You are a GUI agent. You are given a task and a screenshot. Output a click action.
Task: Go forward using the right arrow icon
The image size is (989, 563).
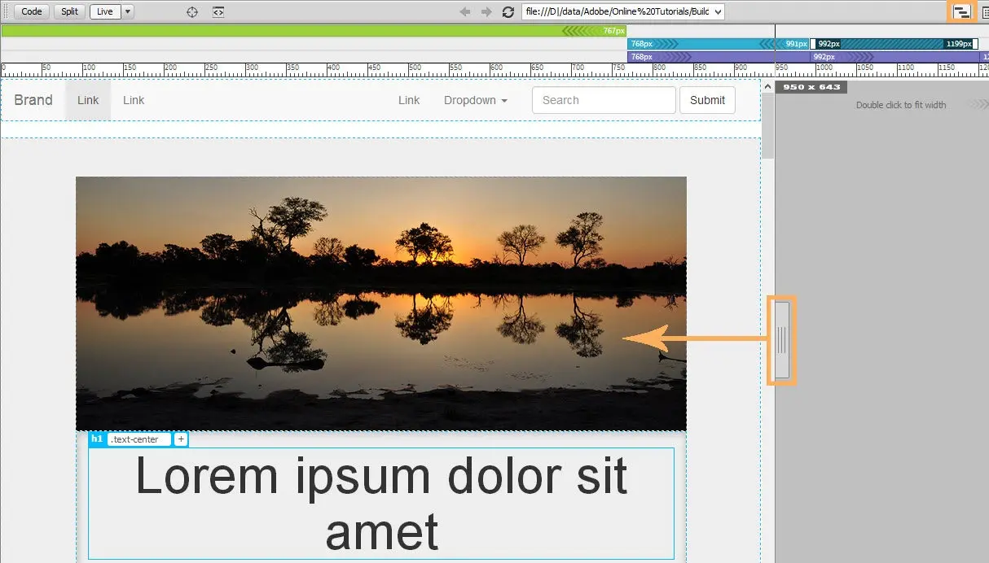[x=486, y=12]
